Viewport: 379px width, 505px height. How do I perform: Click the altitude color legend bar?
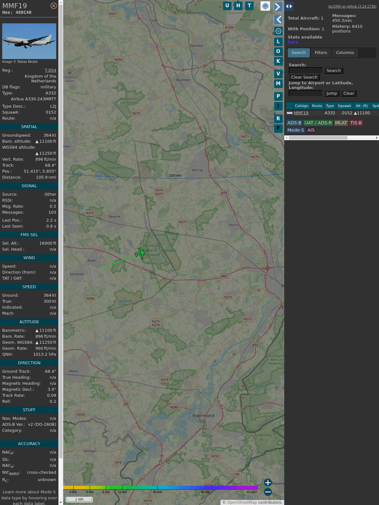[x=160, y=488]
